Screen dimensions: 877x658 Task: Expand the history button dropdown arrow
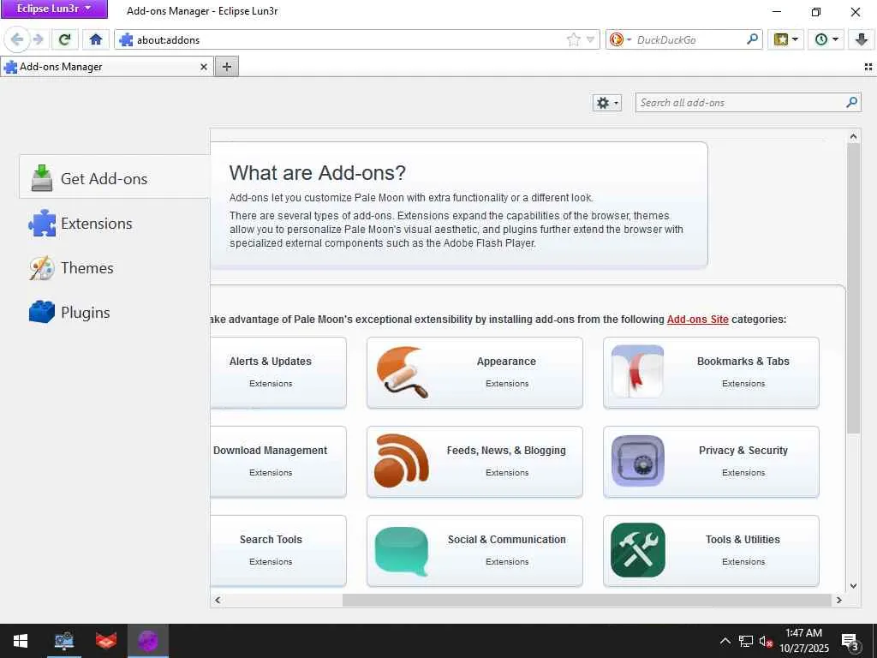pyautogui.click(x=836, y=39)
